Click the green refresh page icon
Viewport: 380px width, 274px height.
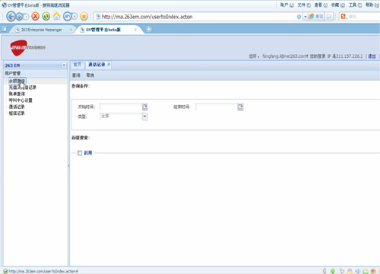click(46, 17)
